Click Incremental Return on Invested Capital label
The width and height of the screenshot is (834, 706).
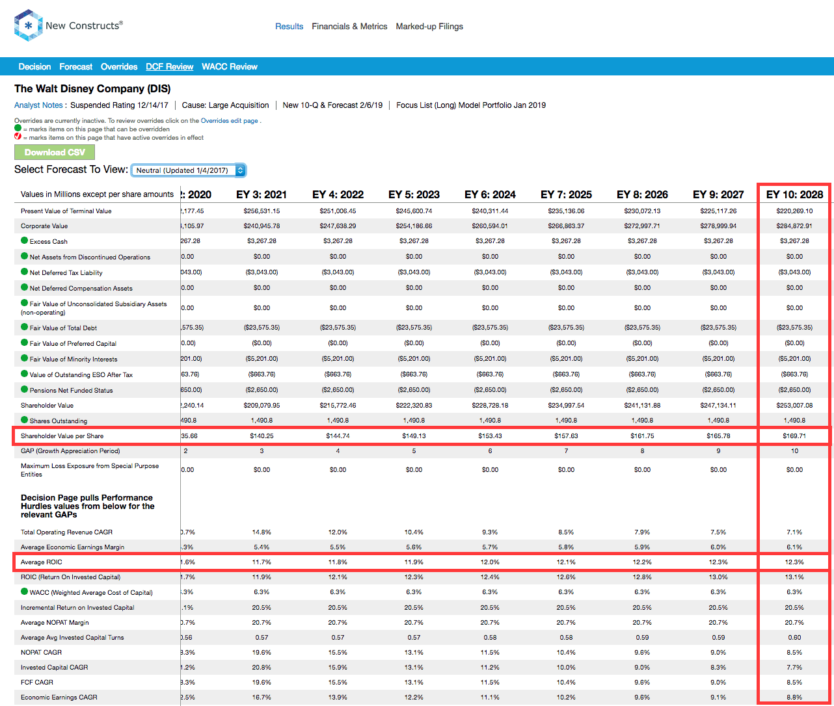tap(77, 607)
